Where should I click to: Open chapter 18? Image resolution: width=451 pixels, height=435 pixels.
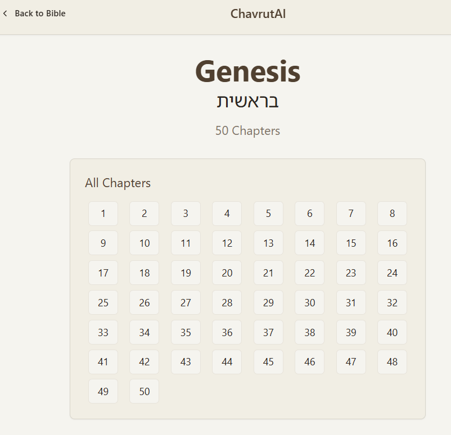pyautogui.click(x=144, y=273)
